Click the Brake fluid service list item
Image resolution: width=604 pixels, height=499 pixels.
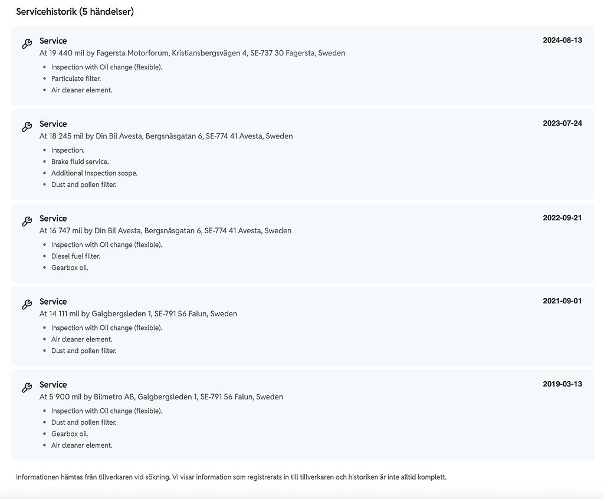coord(80,161)
